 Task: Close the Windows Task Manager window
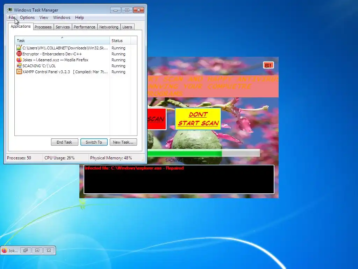pyautogui.click(x=138, y=10)
